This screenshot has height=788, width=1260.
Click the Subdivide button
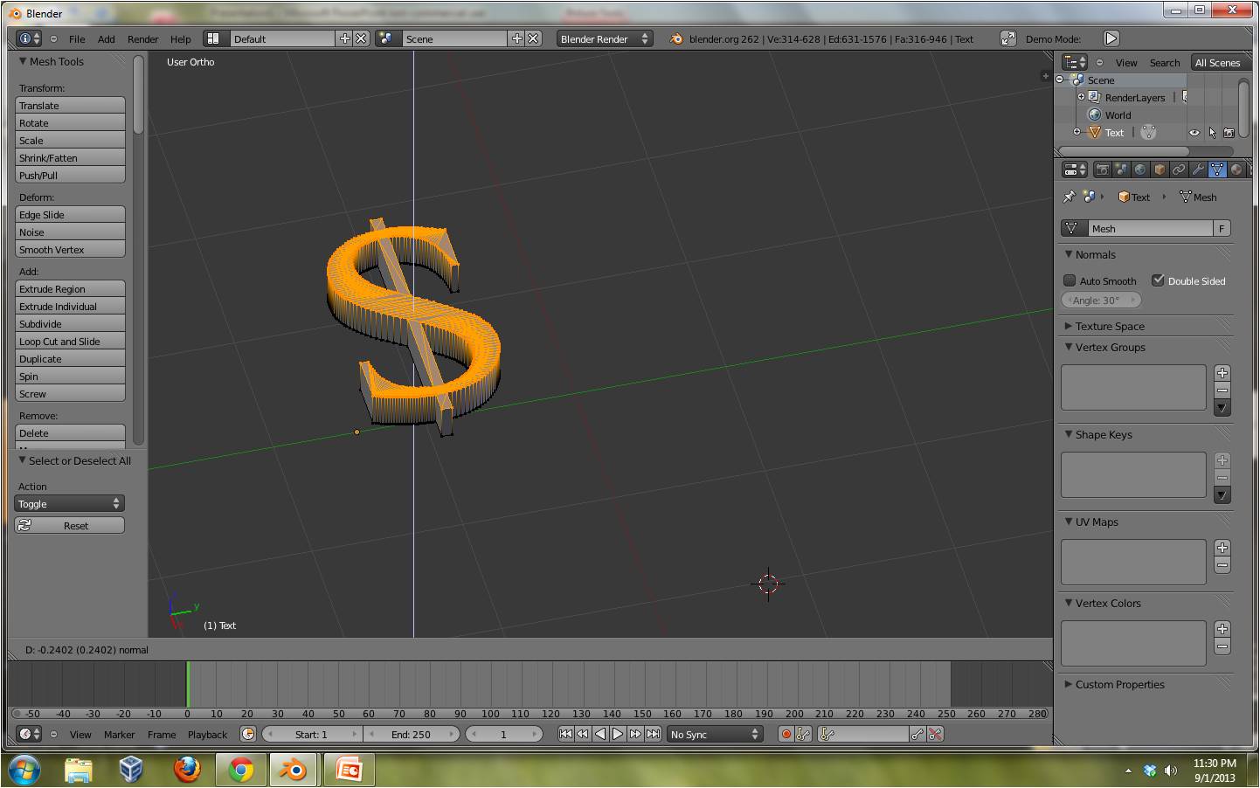pyautogui.click(x=70, y=323)
